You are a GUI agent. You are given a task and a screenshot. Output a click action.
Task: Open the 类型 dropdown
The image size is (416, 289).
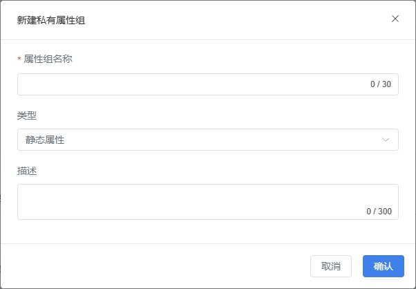(207, 140)
